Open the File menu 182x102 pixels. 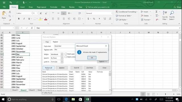coord(4,7)
